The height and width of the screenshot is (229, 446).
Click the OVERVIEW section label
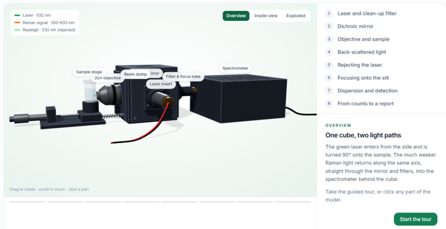(338, 125)
